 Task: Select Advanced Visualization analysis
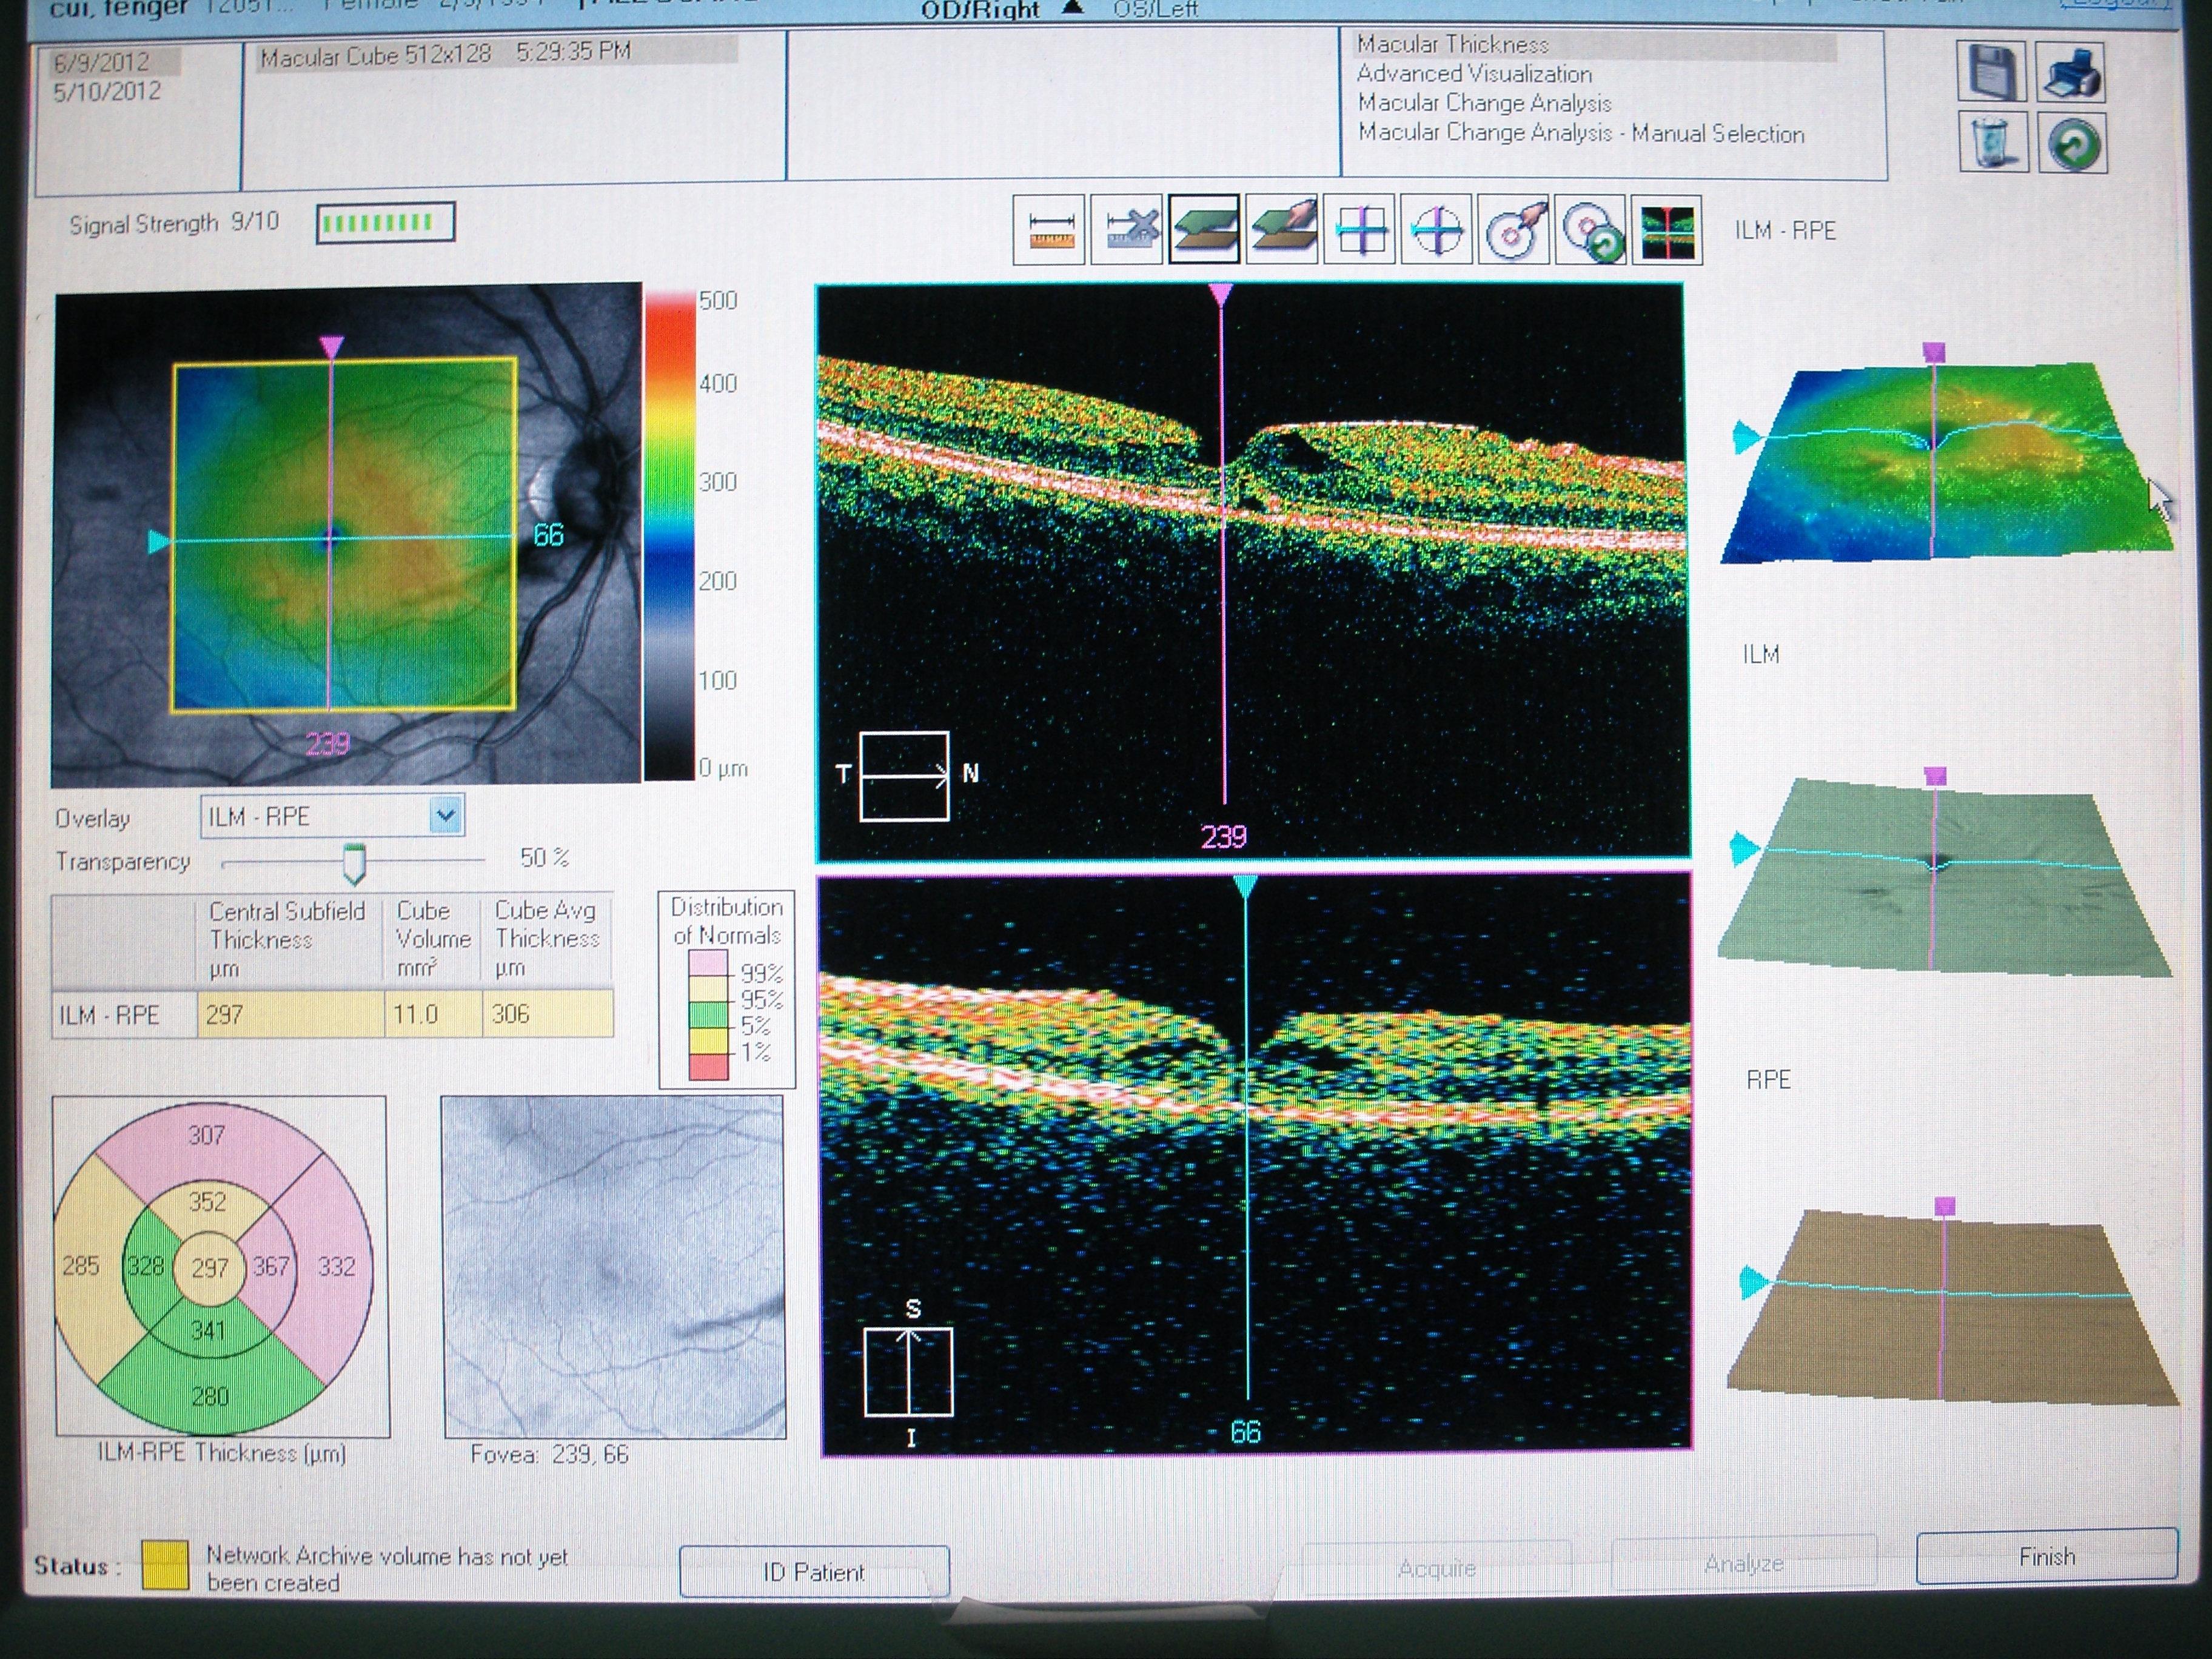[x=1474, y=74]
